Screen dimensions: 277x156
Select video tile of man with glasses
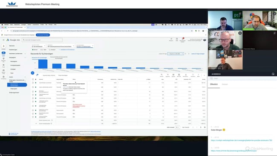(225, 40)
